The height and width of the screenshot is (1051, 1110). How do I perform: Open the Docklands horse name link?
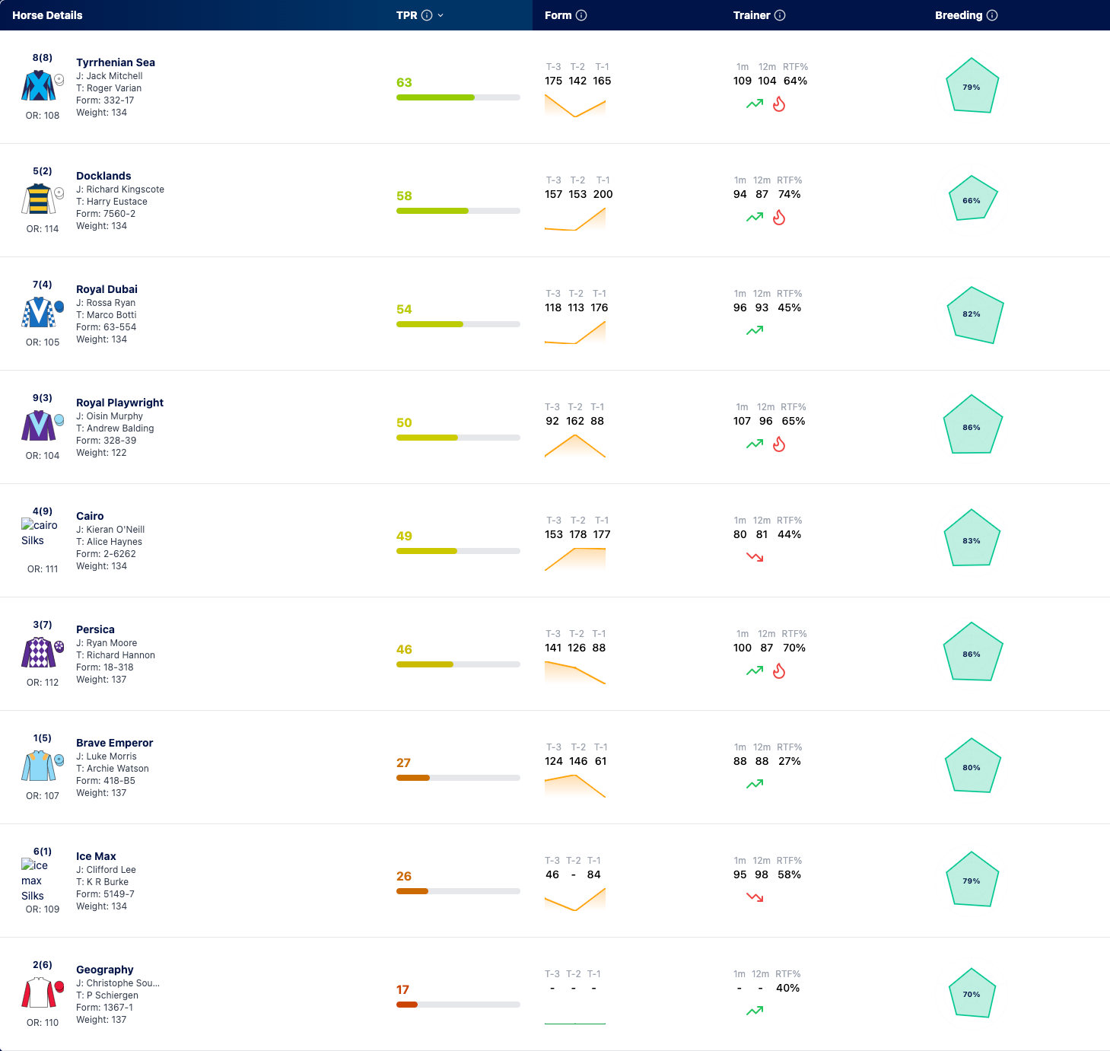103,176
